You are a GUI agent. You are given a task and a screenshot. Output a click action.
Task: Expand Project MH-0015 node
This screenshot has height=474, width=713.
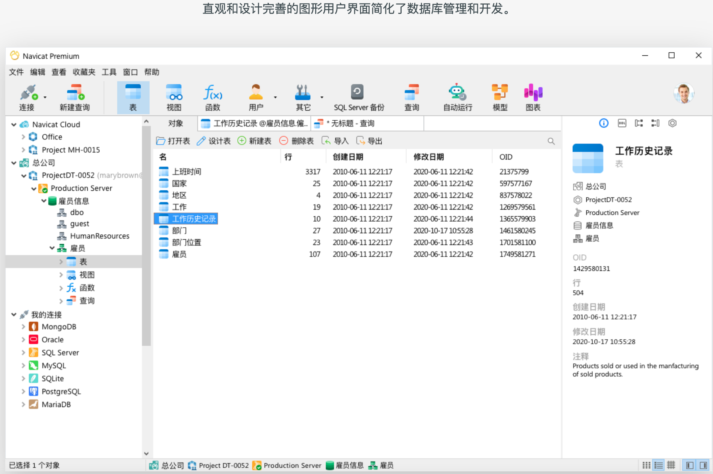coord(23,150)
